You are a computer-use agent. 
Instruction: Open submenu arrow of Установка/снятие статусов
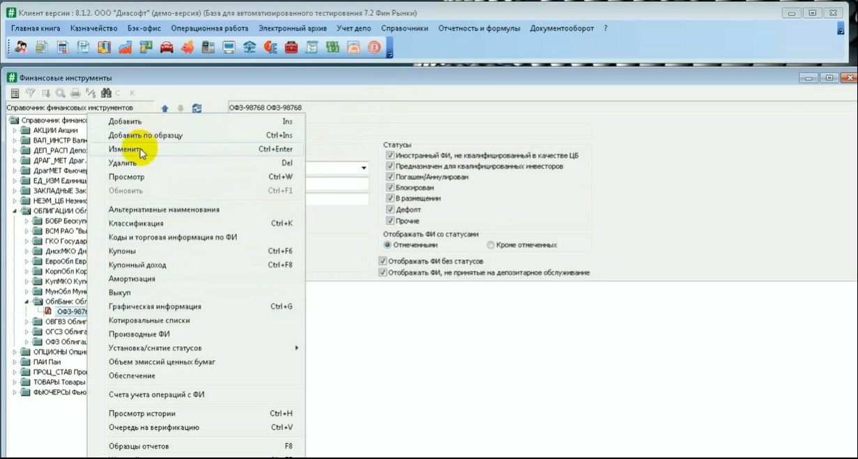296,348
